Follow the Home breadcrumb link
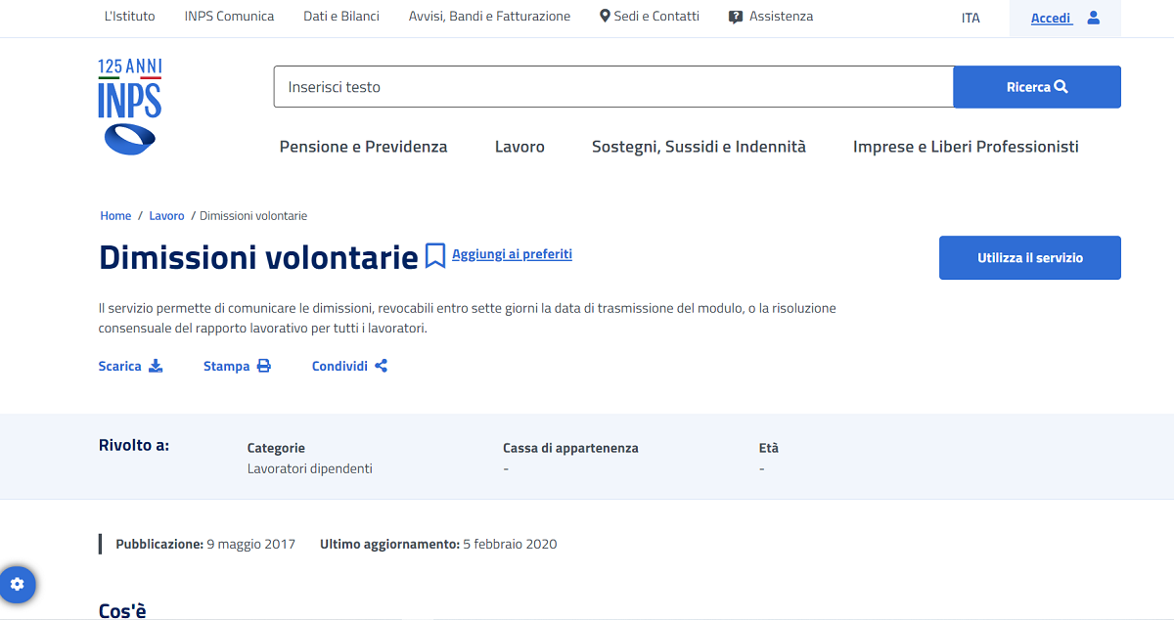 pyautogui.click(x=114, y=215)
